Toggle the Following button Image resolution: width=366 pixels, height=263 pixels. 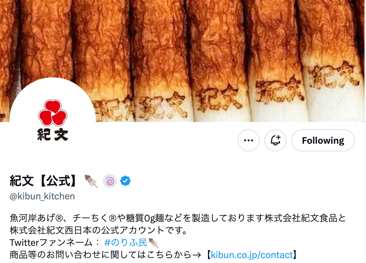323,140
